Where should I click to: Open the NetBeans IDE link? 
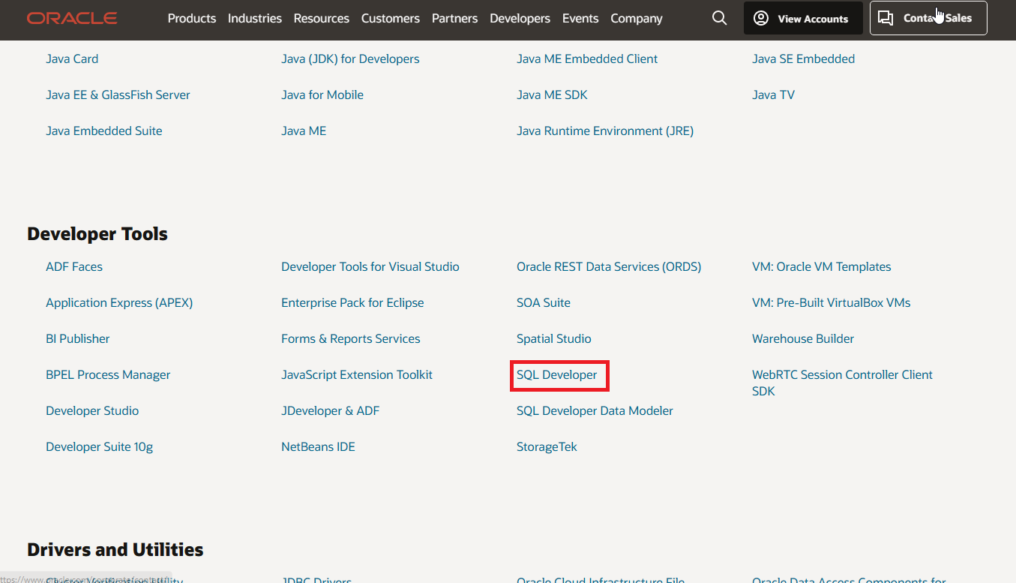pos(318,446)
